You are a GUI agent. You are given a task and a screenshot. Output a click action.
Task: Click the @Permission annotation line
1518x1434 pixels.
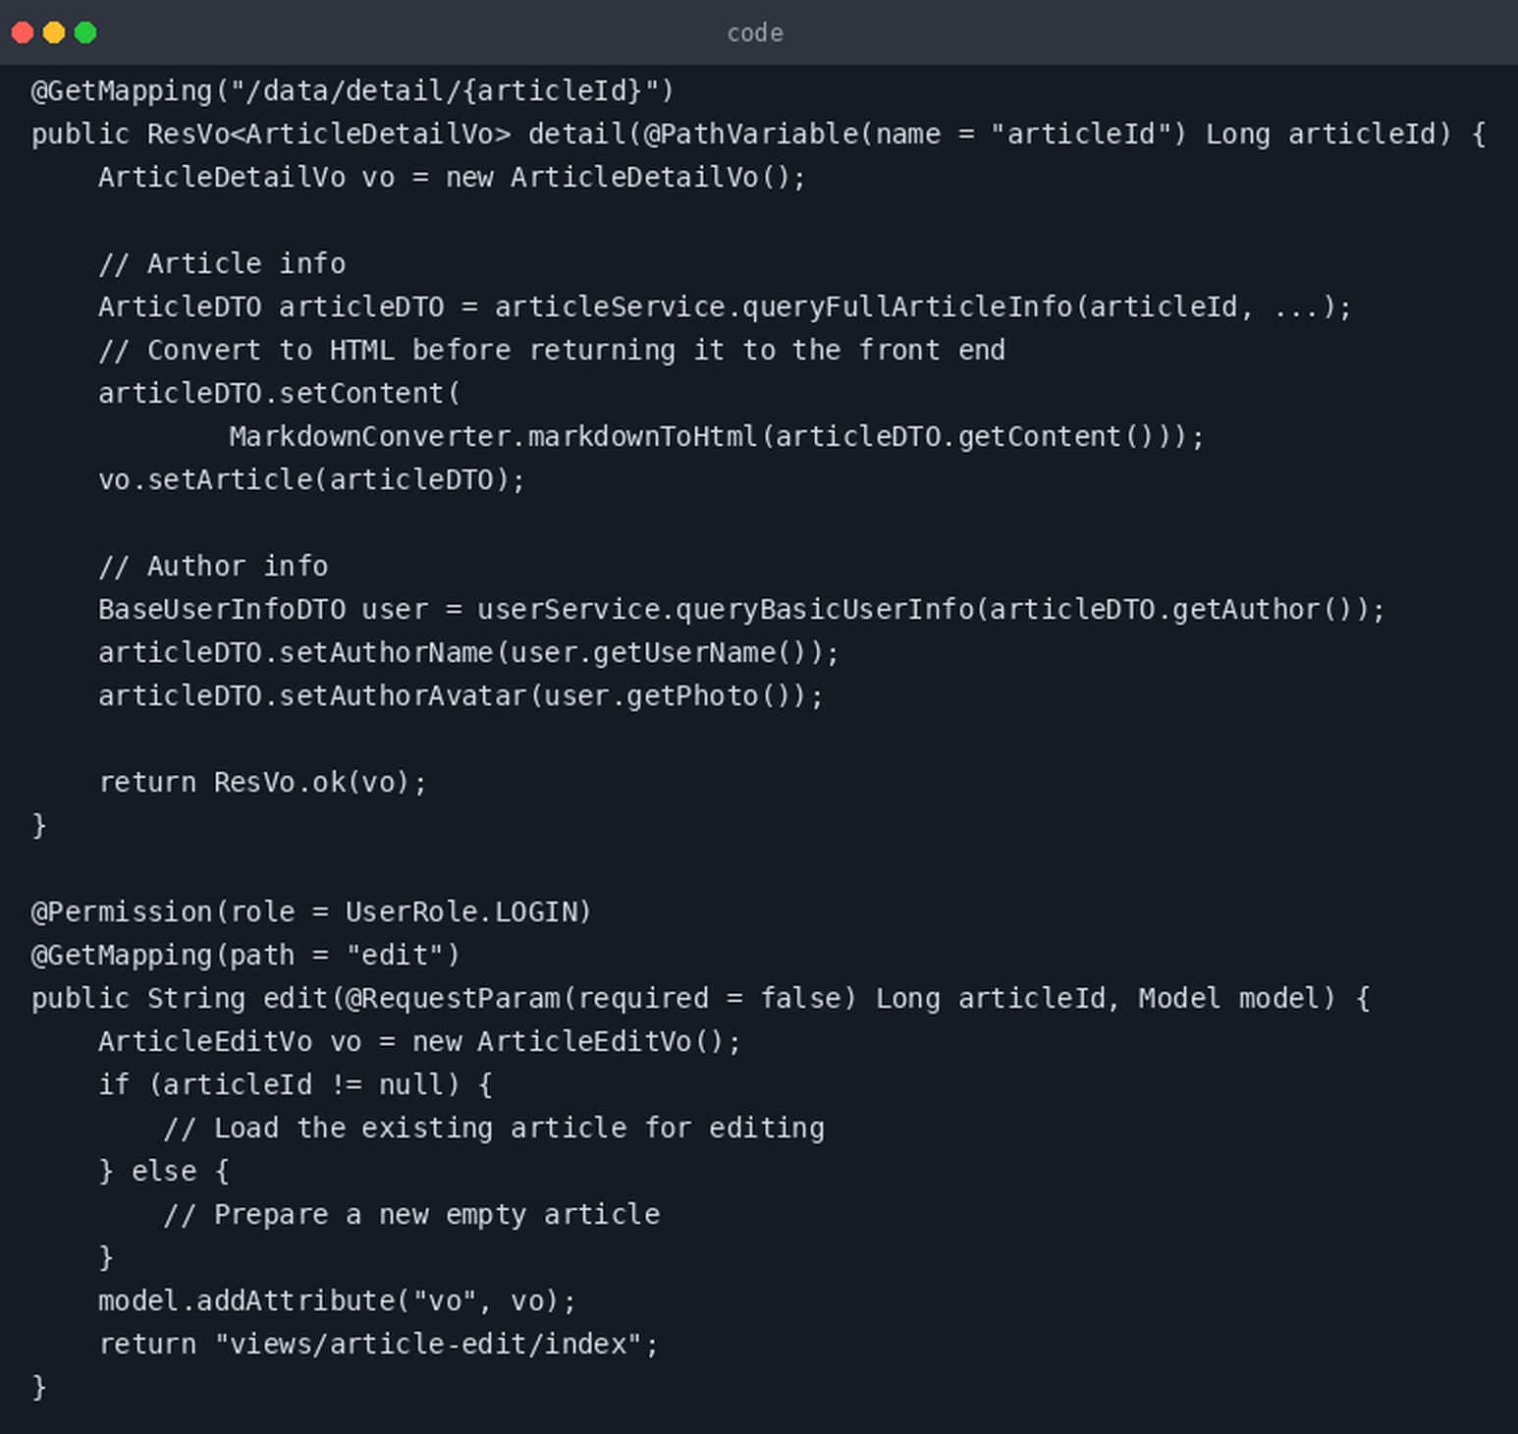click(x=311, y=912)
